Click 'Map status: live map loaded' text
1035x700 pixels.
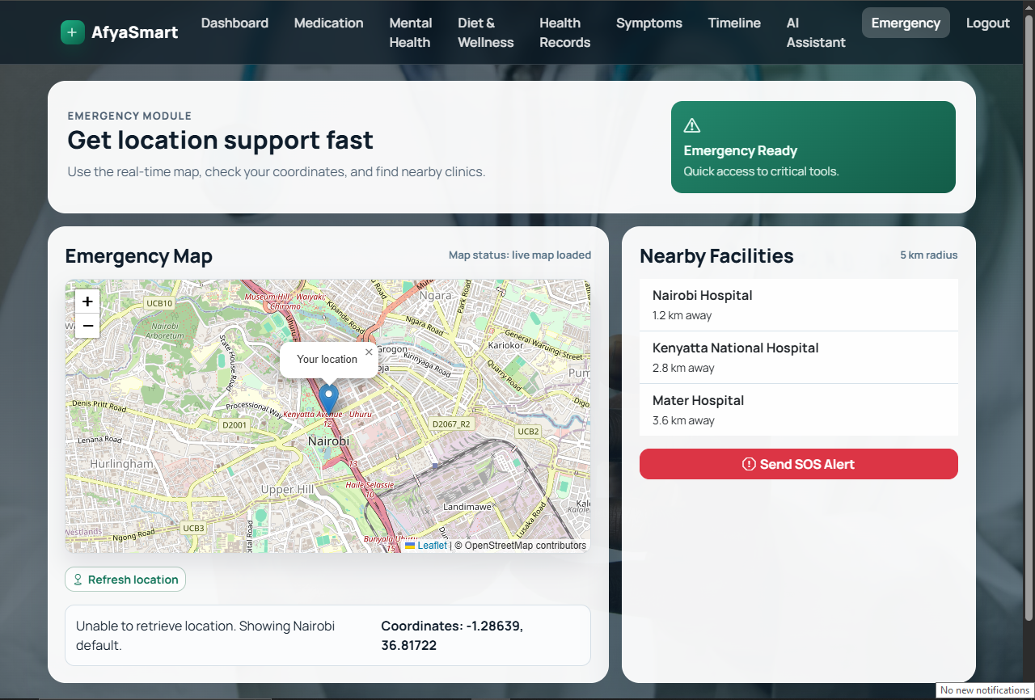coord(520,255)
